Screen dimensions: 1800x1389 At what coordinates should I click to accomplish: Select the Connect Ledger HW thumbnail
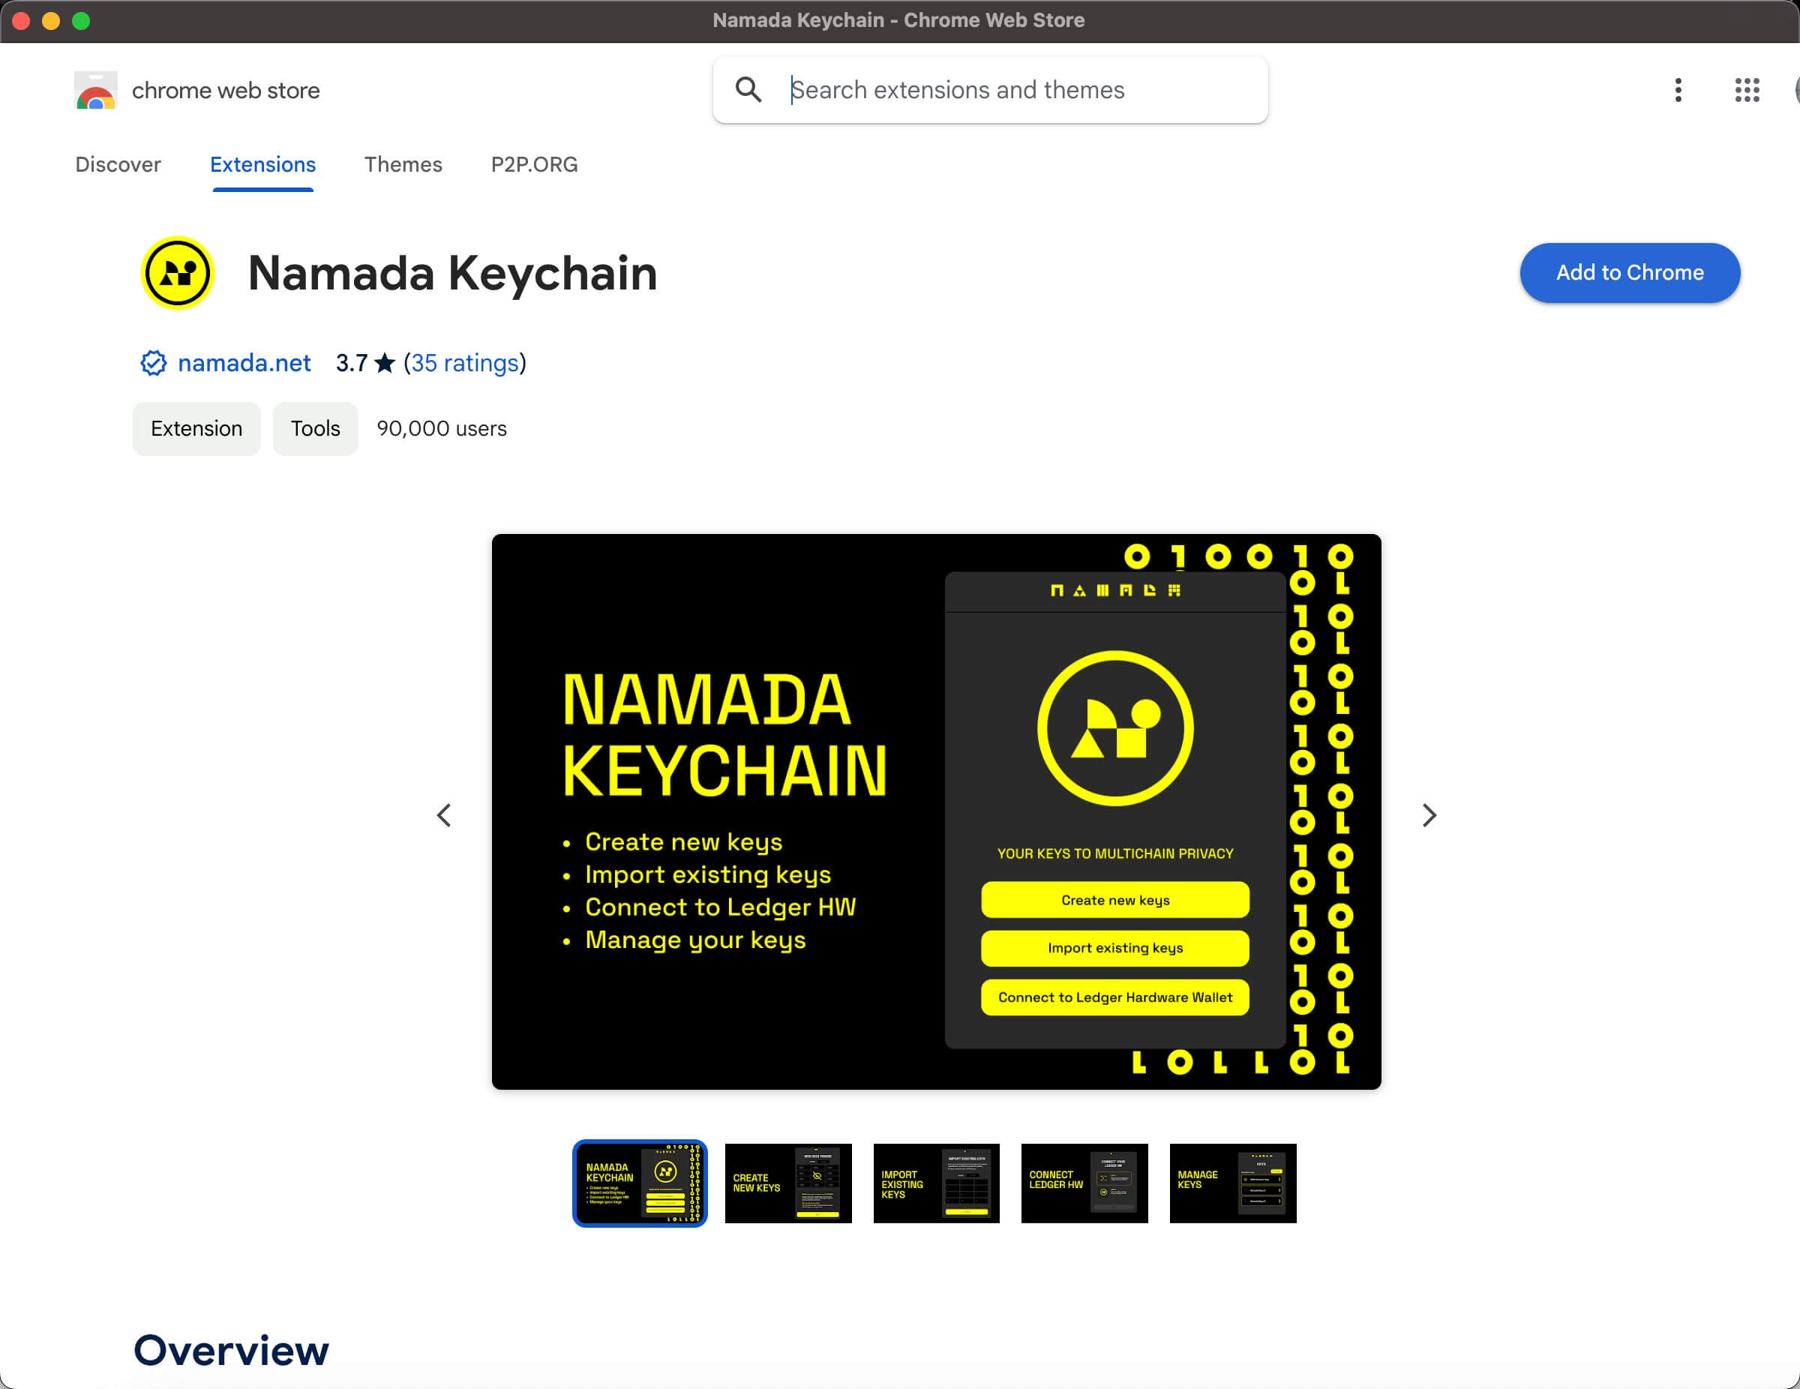point(1084,1183)
